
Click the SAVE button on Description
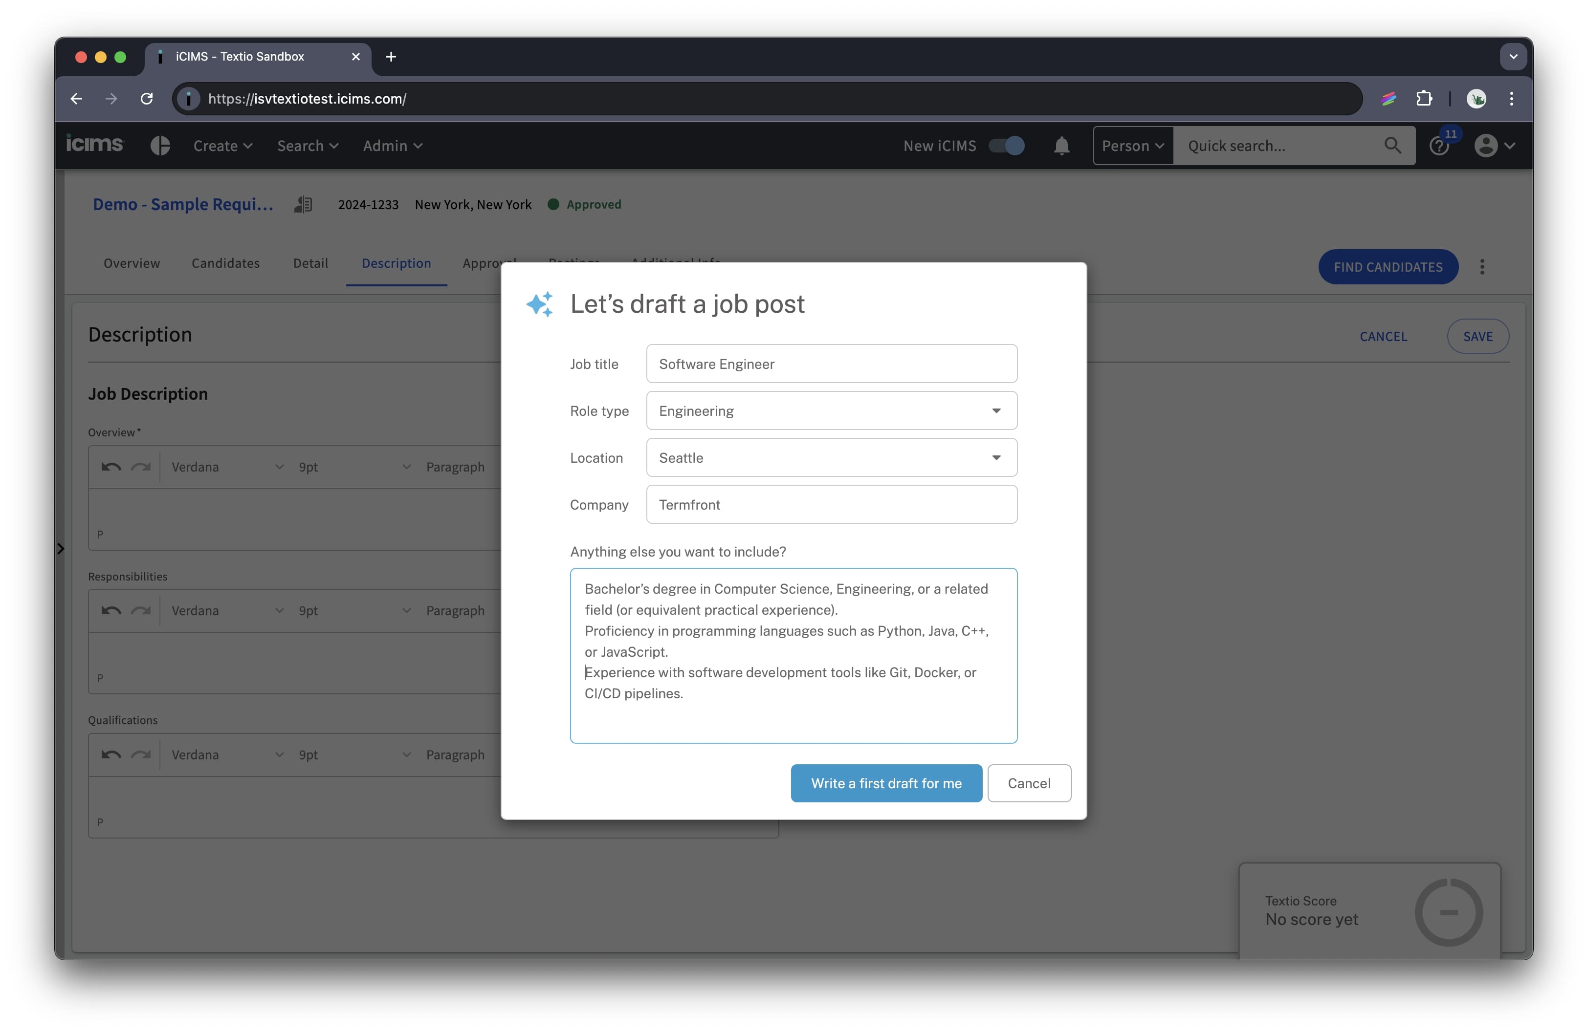pyautogui.click(x=1478, y=337)
